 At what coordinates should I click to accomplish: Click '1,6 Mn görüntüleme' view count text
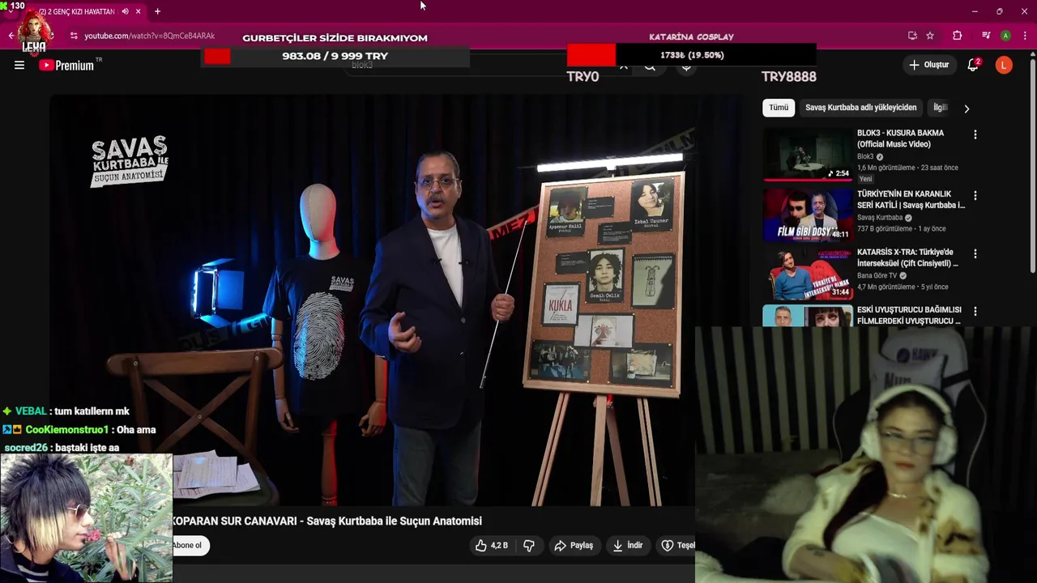click(886, 168)
